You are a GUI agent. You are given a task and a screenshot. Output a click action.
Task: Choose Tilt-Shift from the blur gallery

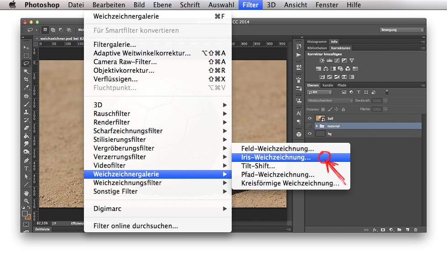point(291,166)
